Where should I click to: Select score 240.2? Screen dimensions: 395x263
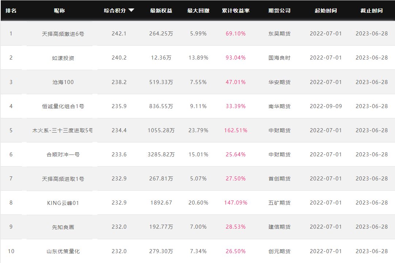[119, 58]
